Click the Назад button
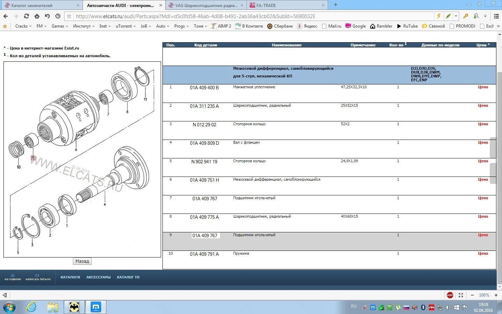Screen dimensions: 502x314 point(82,261)
